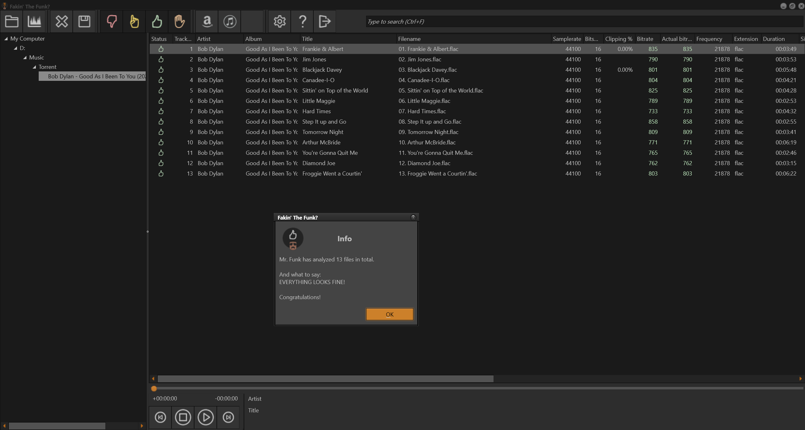Viewport: 805px width, 430px height.
Task: Click the raised hand filter icon
Action: point(180,21)
